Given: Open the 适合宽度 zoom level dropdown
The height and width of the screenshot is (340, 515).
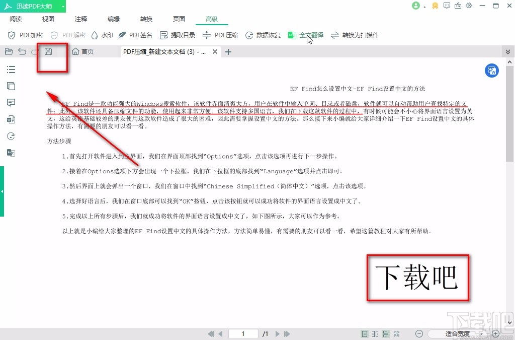Looking at the screenshot, I should coord(458,333).
